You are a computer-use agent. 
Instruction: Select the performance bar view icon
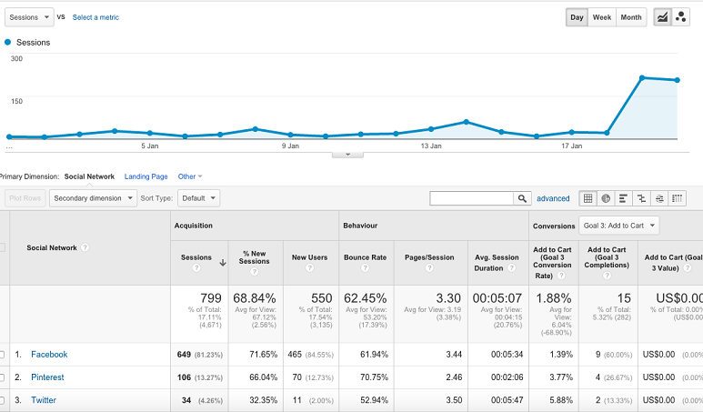(624, 198)
